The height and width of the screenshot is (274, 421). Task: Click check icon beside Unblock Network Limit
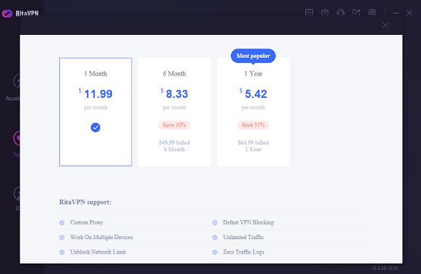coord(62,252)
